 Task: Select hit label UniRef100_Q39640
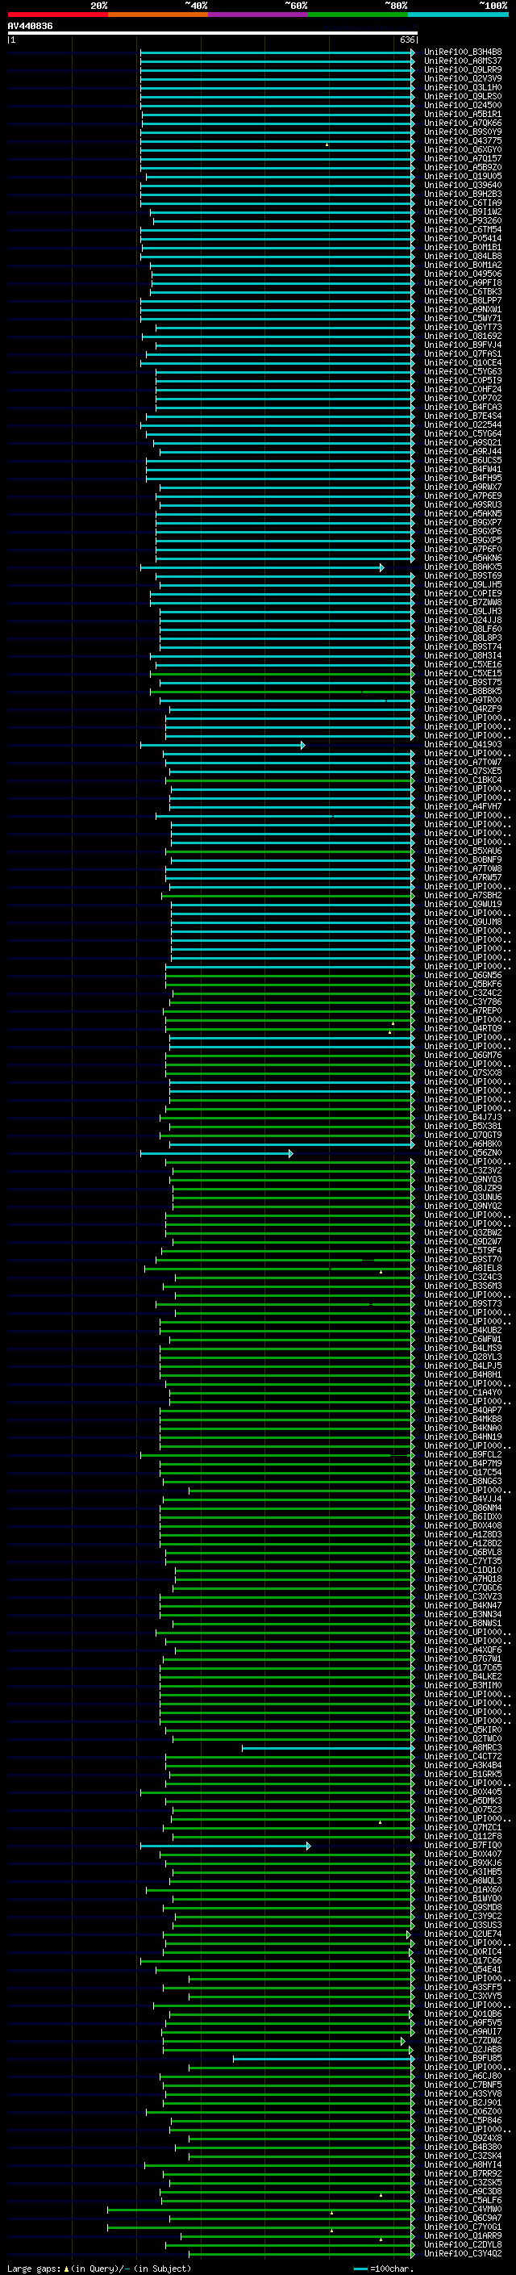(463, 186)
